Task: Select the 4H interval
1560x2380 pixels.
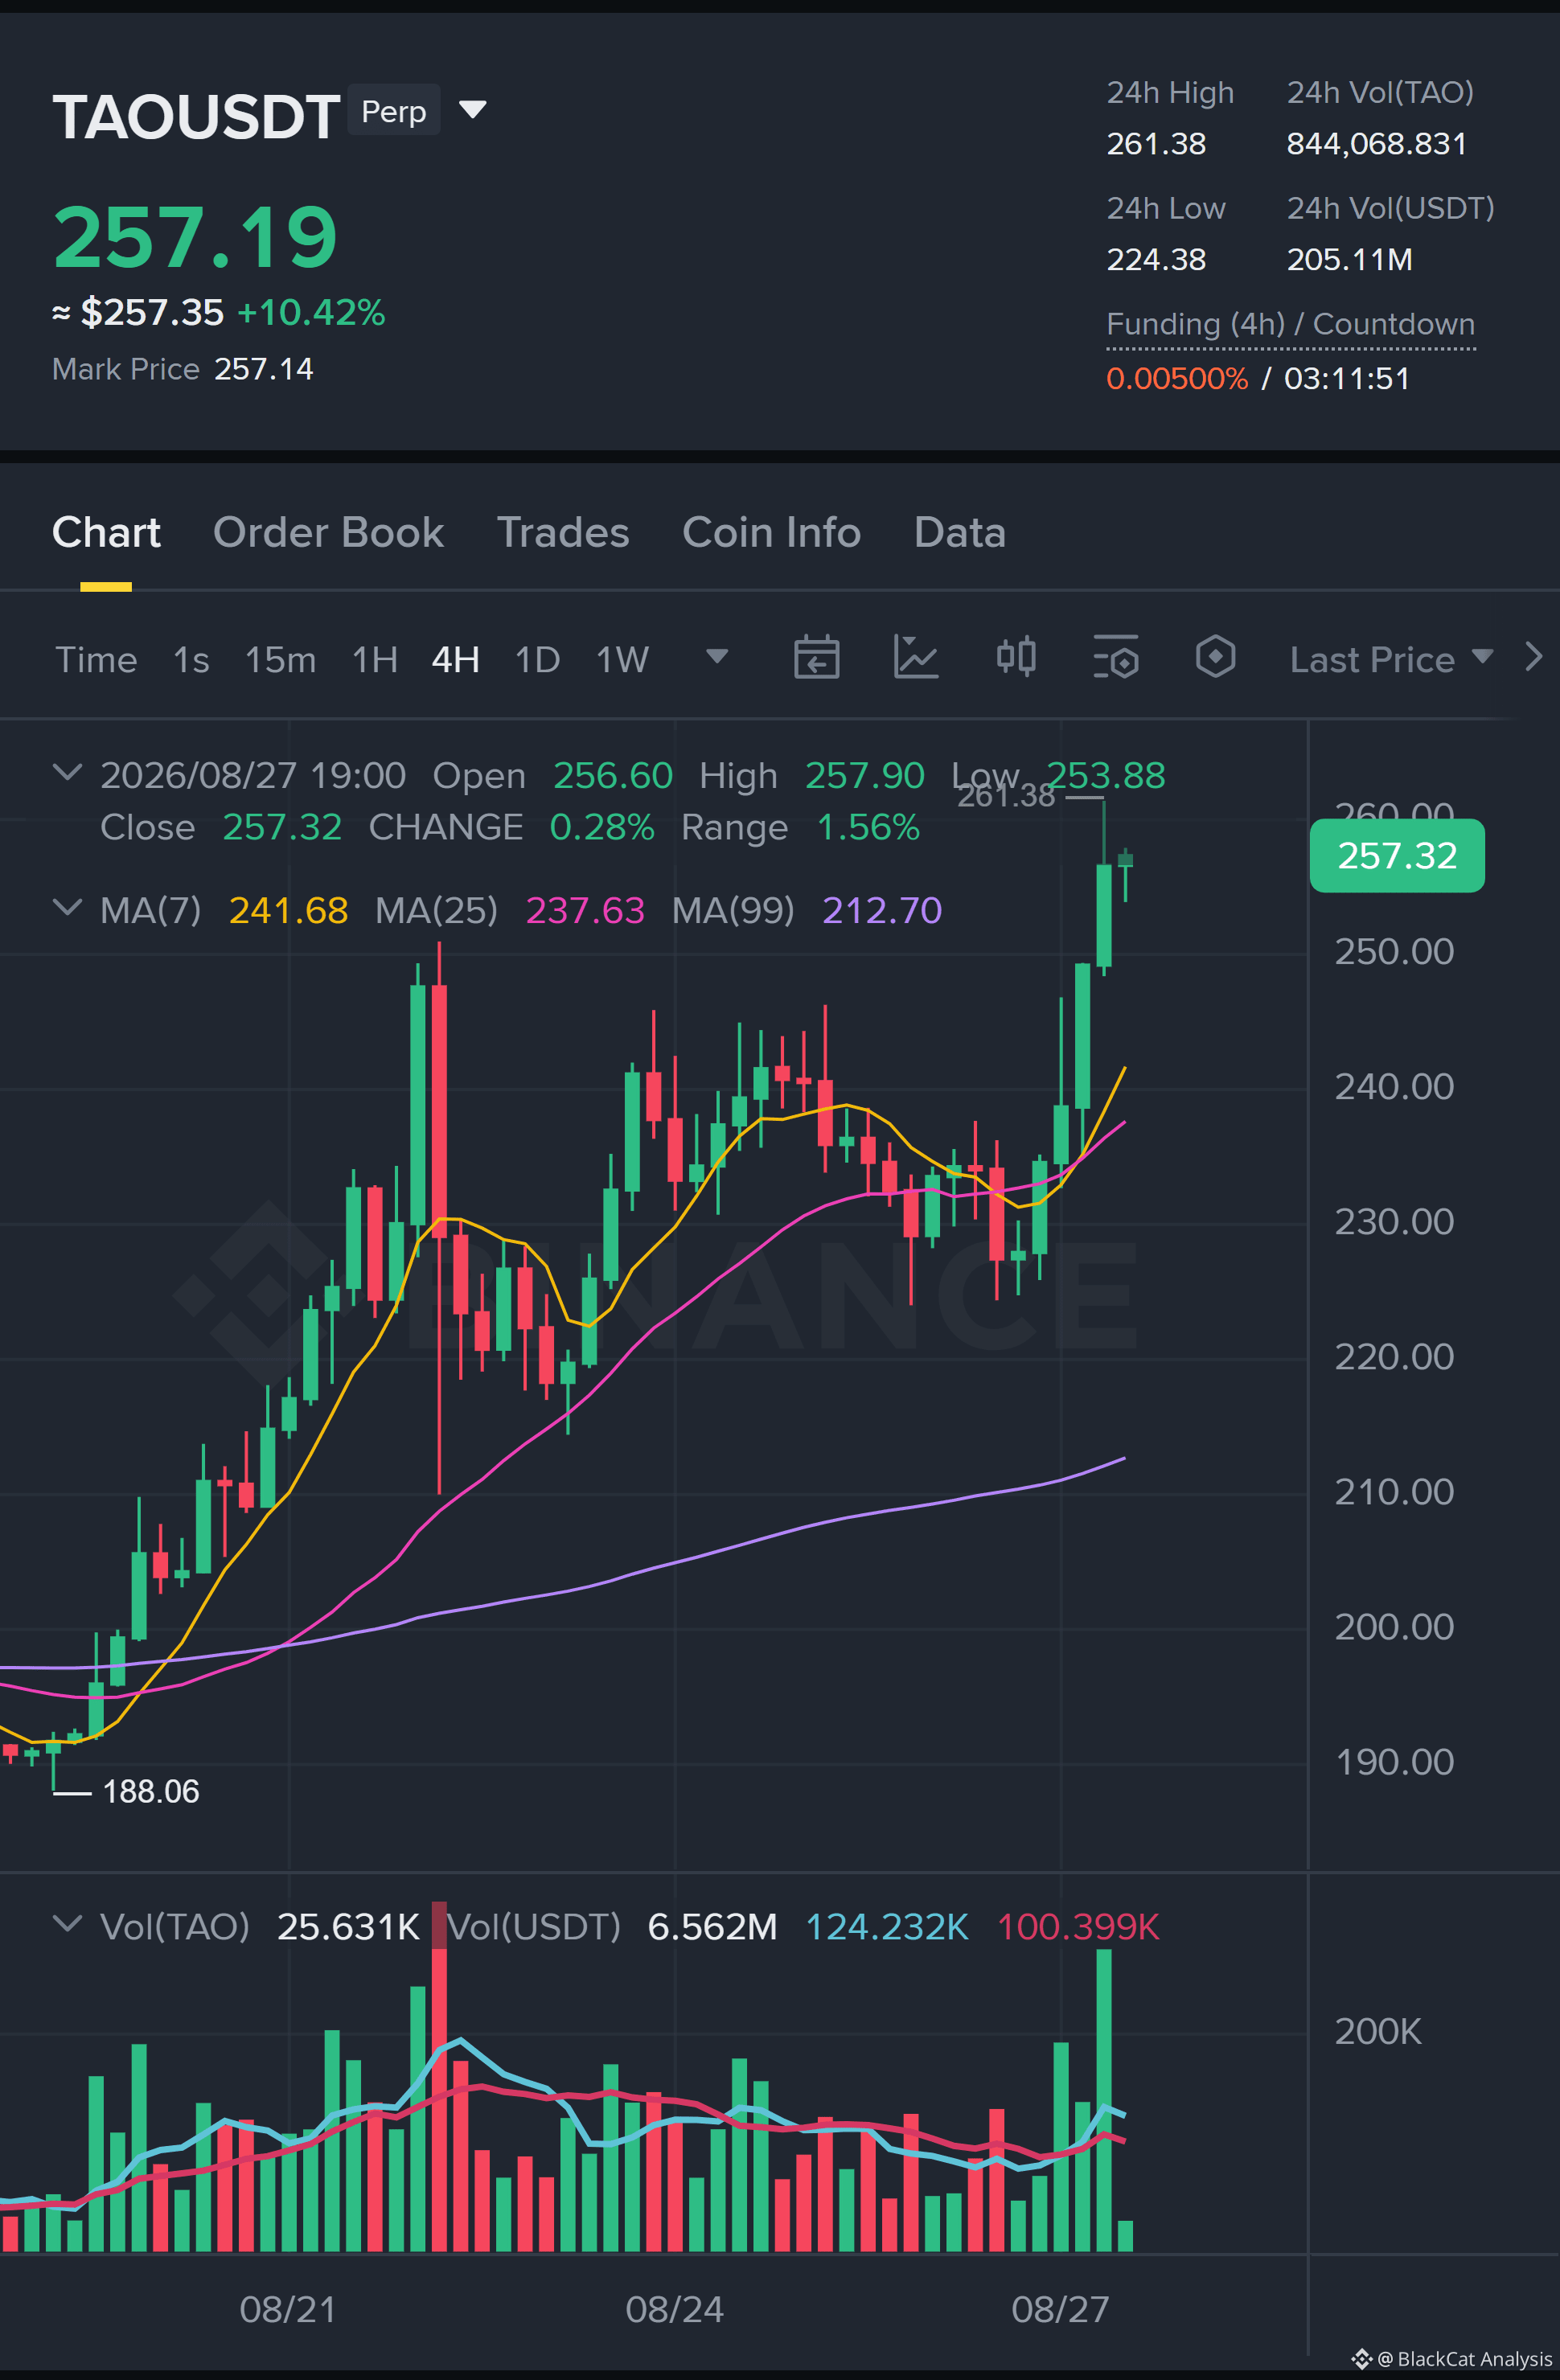Action: coord(455,660)
